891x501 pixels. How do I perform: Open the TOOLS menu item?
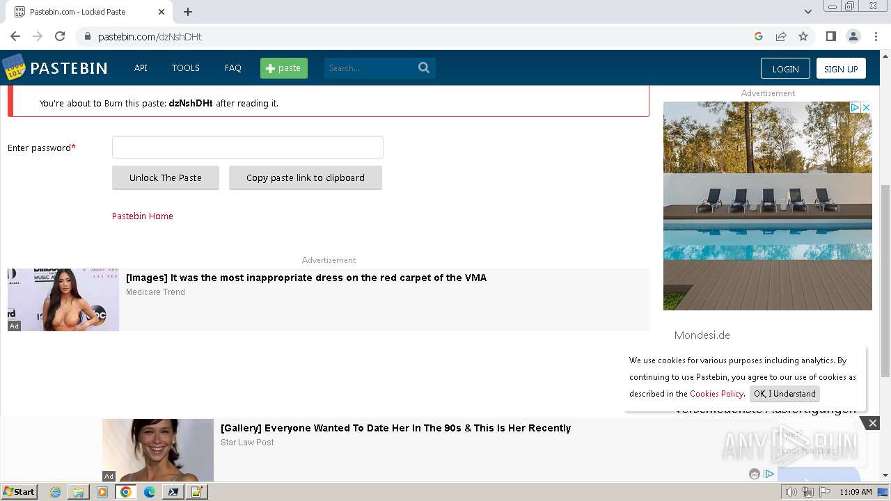[186, 67]
